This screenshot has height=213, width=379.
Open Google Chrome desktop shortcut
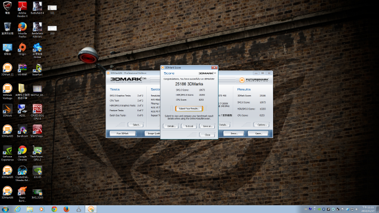(x=23, y=153)
